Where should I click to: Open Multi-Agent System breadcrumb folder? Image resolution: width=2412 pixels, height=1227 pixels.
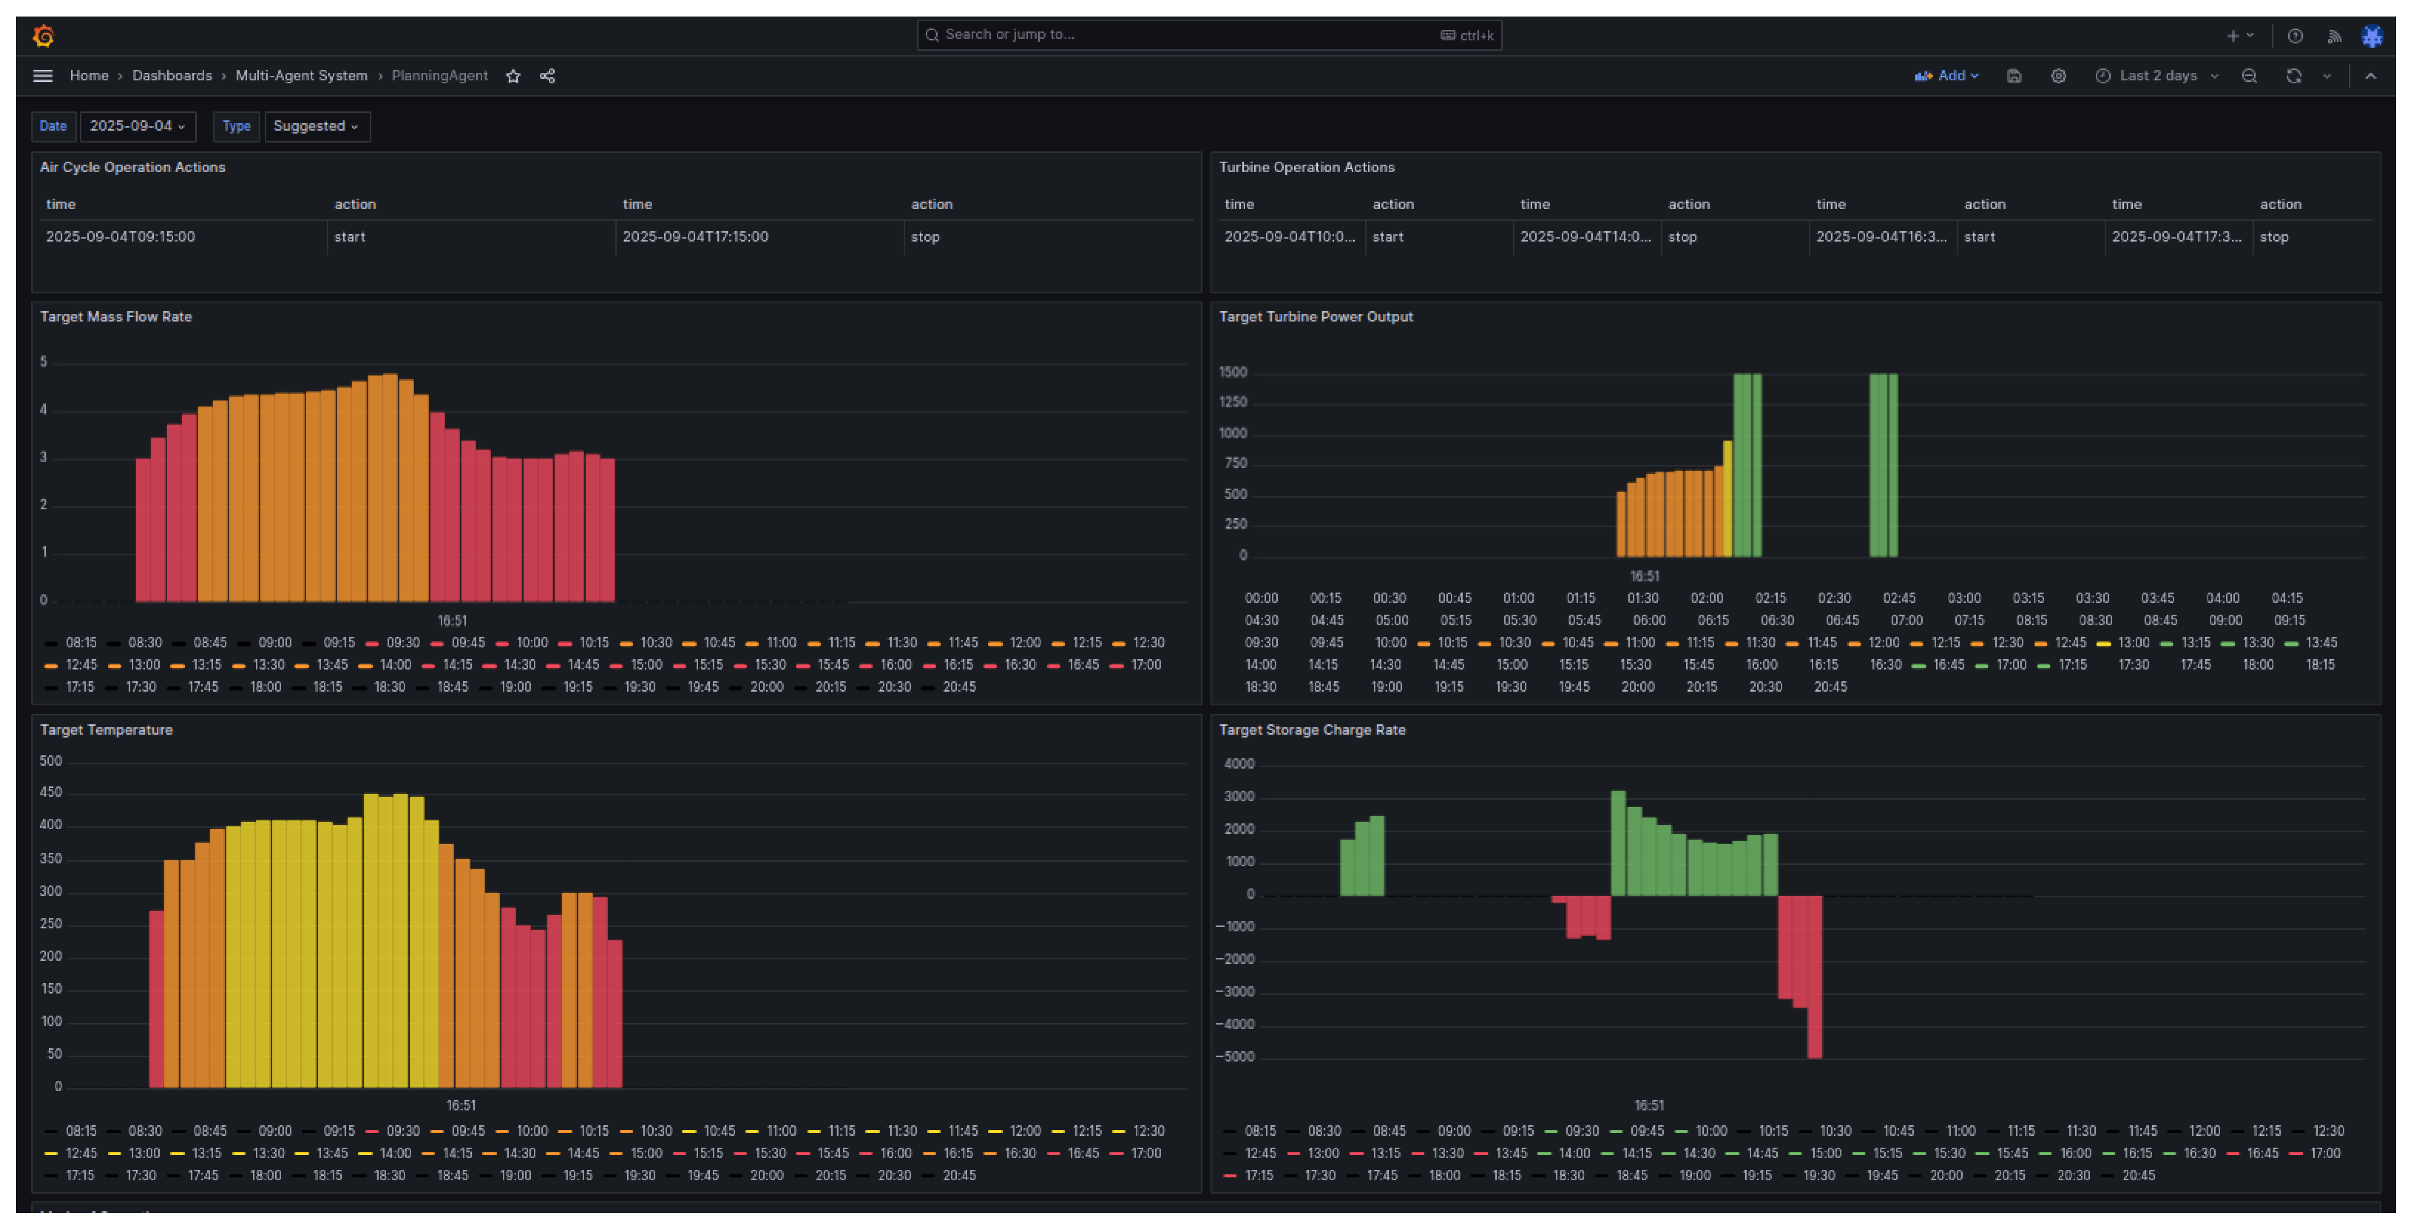pos(301,76)
